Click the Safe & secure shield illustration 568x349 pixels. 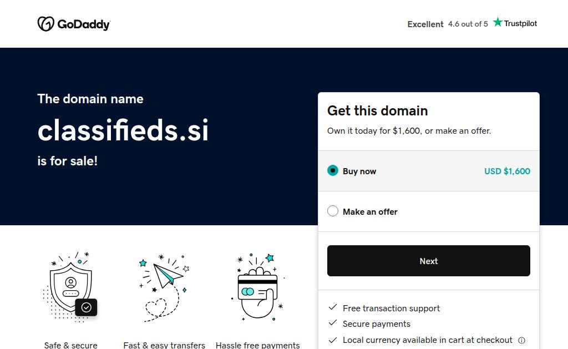[x=71, y=285]
